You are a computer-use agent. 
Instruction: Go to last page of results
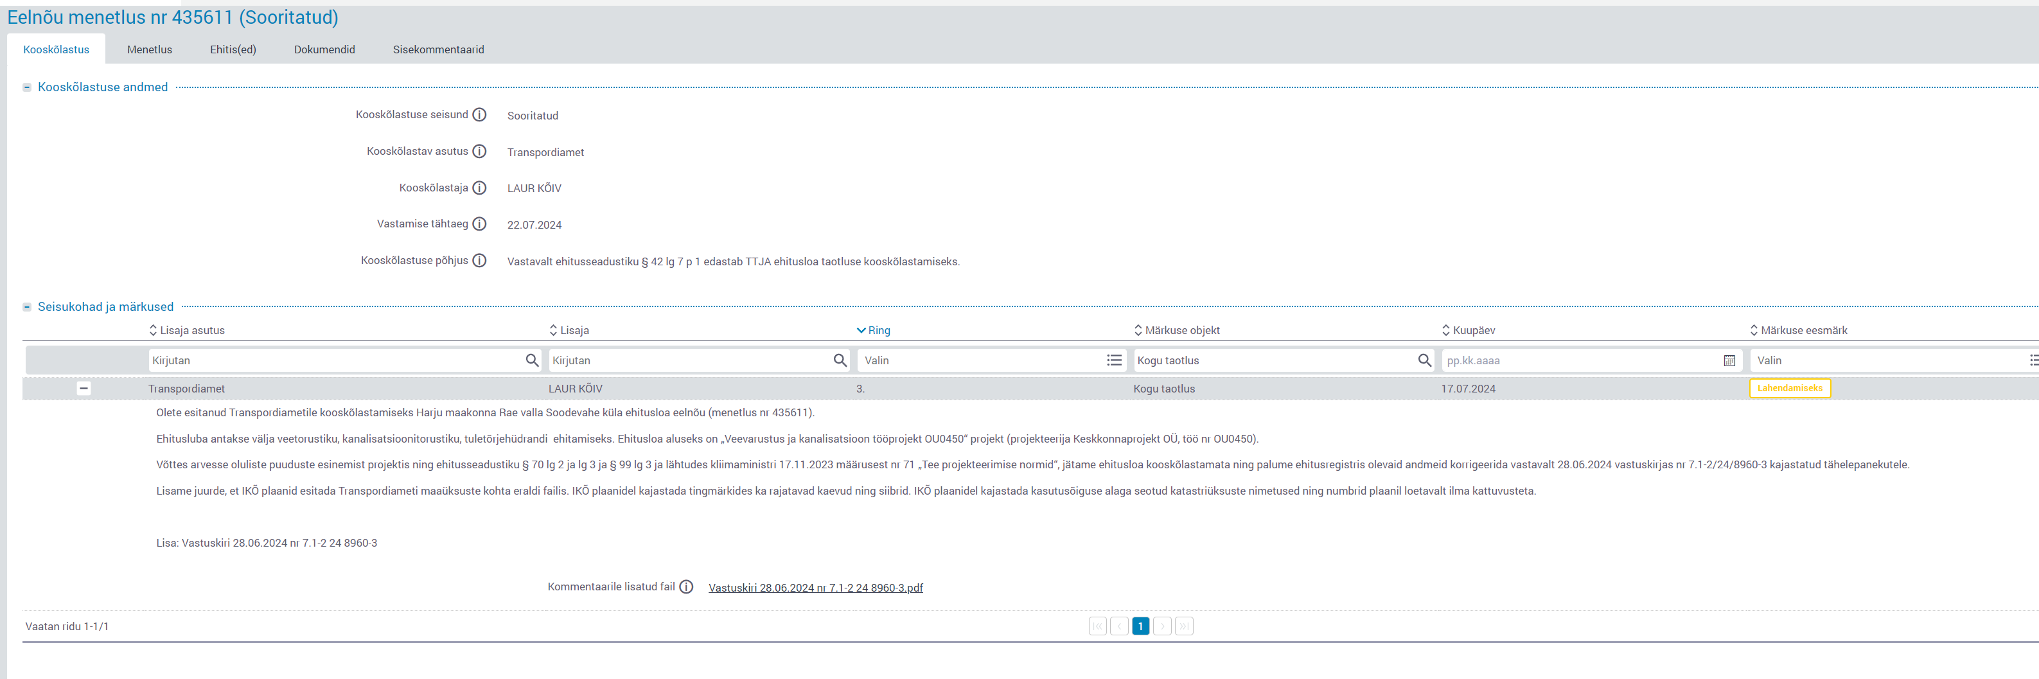(x=1184, y=626)
